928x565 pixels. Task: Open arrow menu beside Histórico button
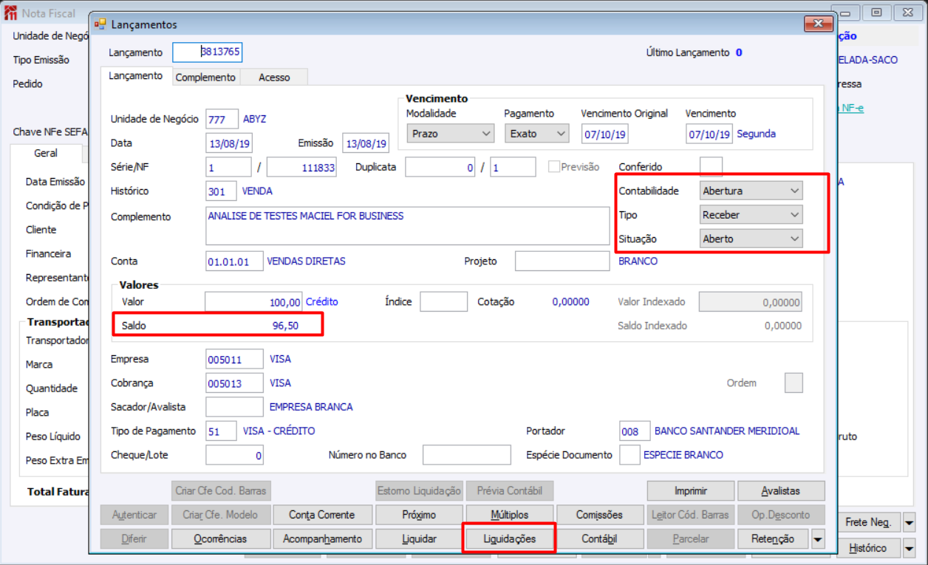[910, 548]
